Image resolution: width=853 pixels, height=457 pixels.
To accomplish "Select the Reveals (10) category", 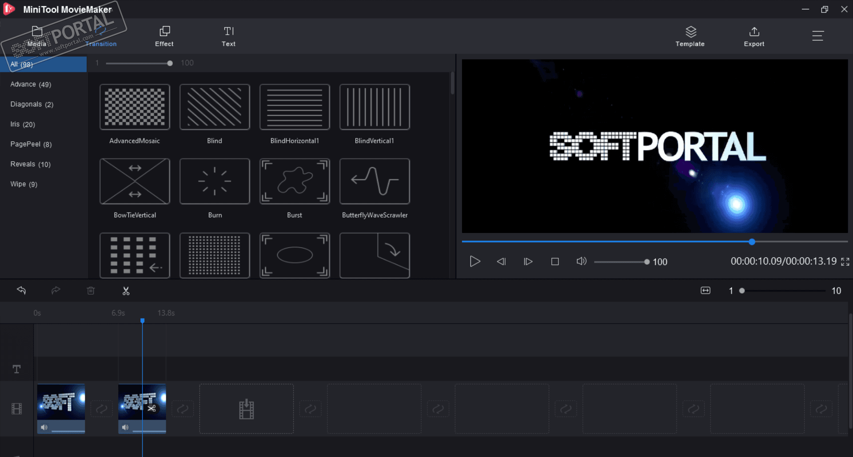I will coord(44,164).
